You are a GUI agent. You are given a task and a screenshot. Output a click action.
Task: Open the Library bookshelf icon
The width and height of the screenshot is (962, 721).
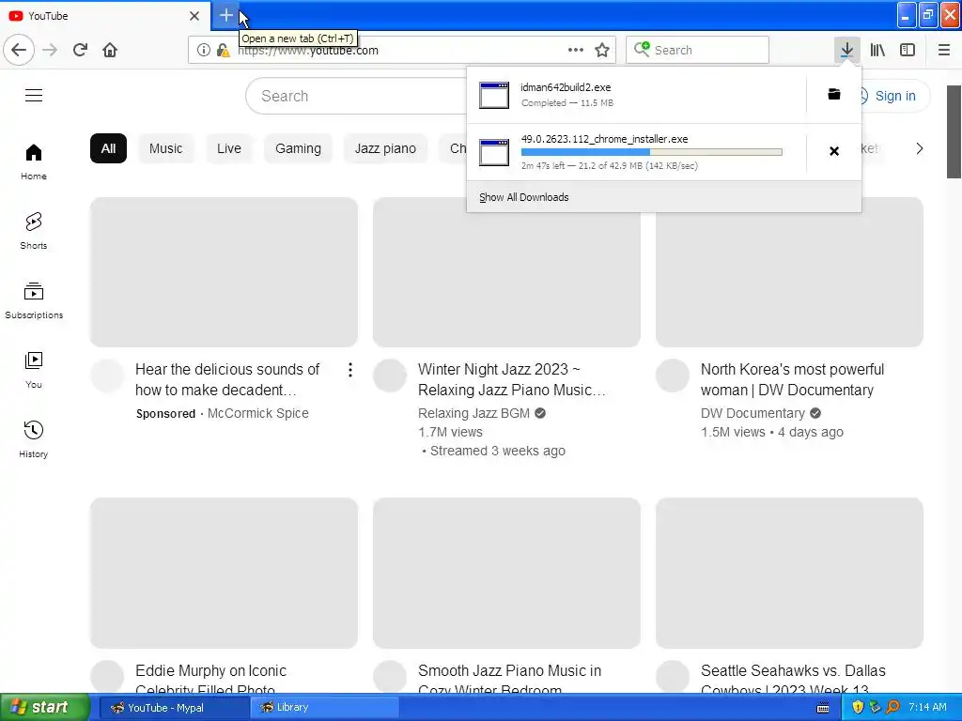877,50
